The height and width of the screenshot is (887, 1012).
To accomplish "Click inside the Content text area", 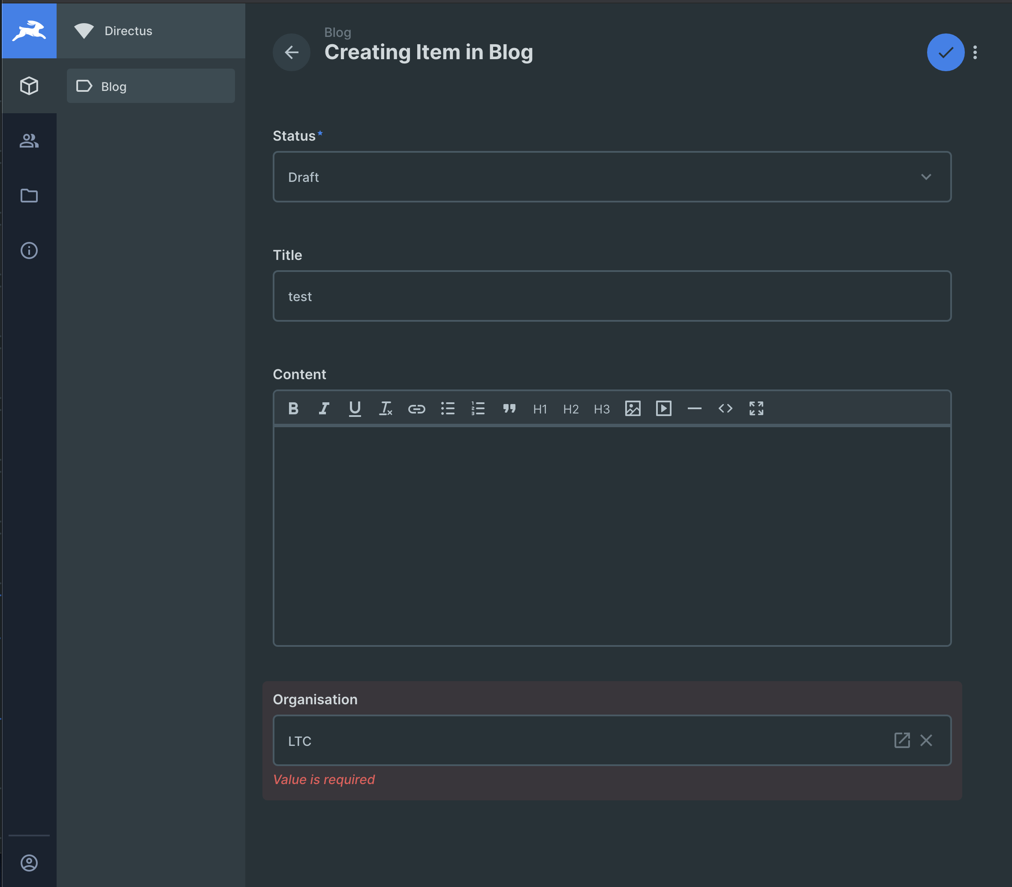I will click(611, 536).
